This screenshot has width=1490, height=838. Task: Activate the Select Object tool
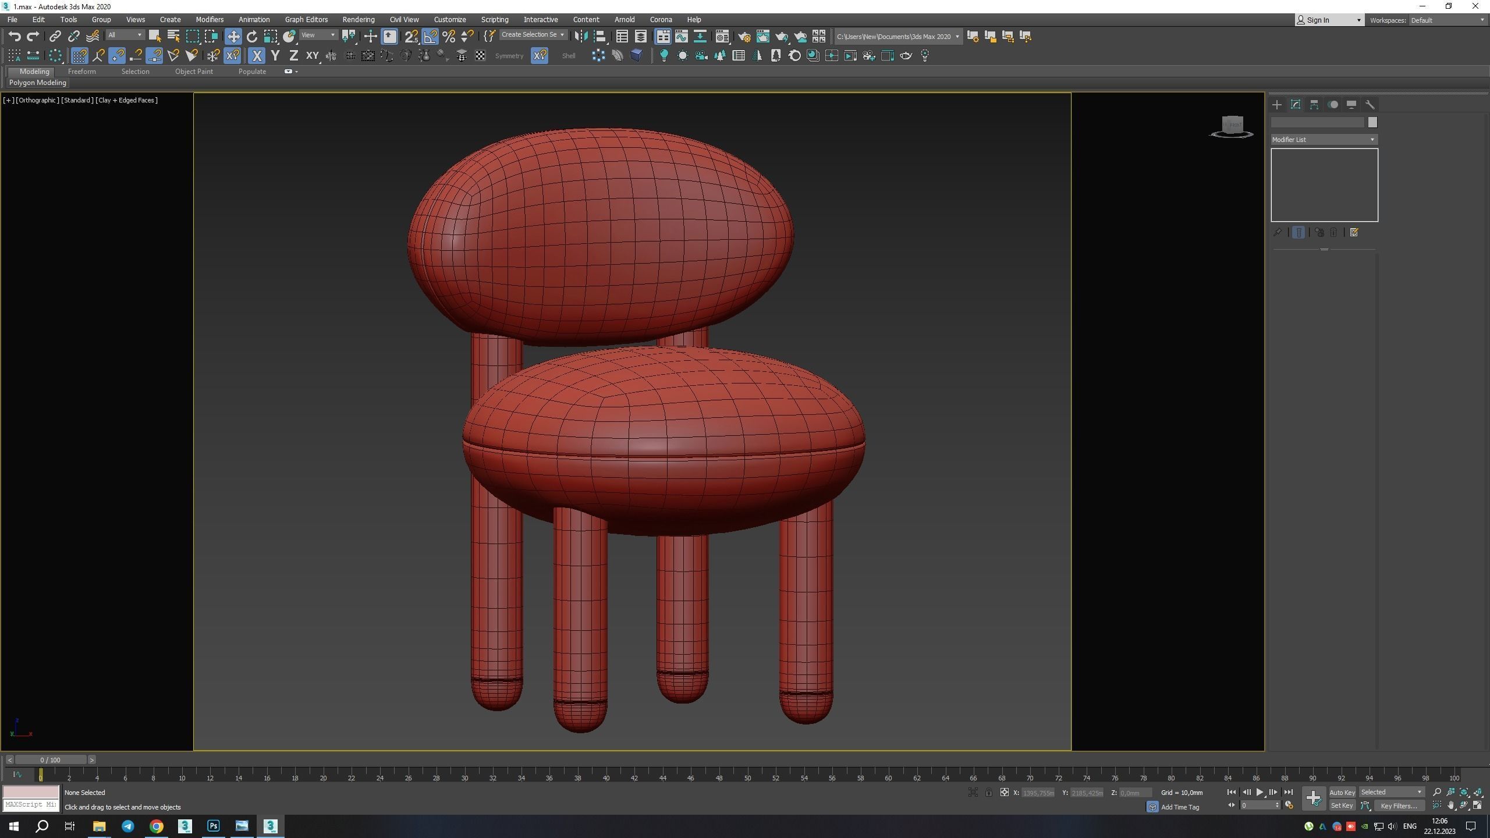coord(154,37)
